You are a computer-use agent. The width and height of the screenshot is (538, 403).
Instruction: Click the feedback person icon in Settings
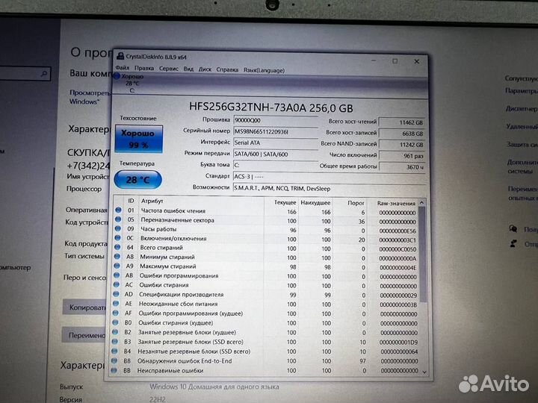pos(513,243)
